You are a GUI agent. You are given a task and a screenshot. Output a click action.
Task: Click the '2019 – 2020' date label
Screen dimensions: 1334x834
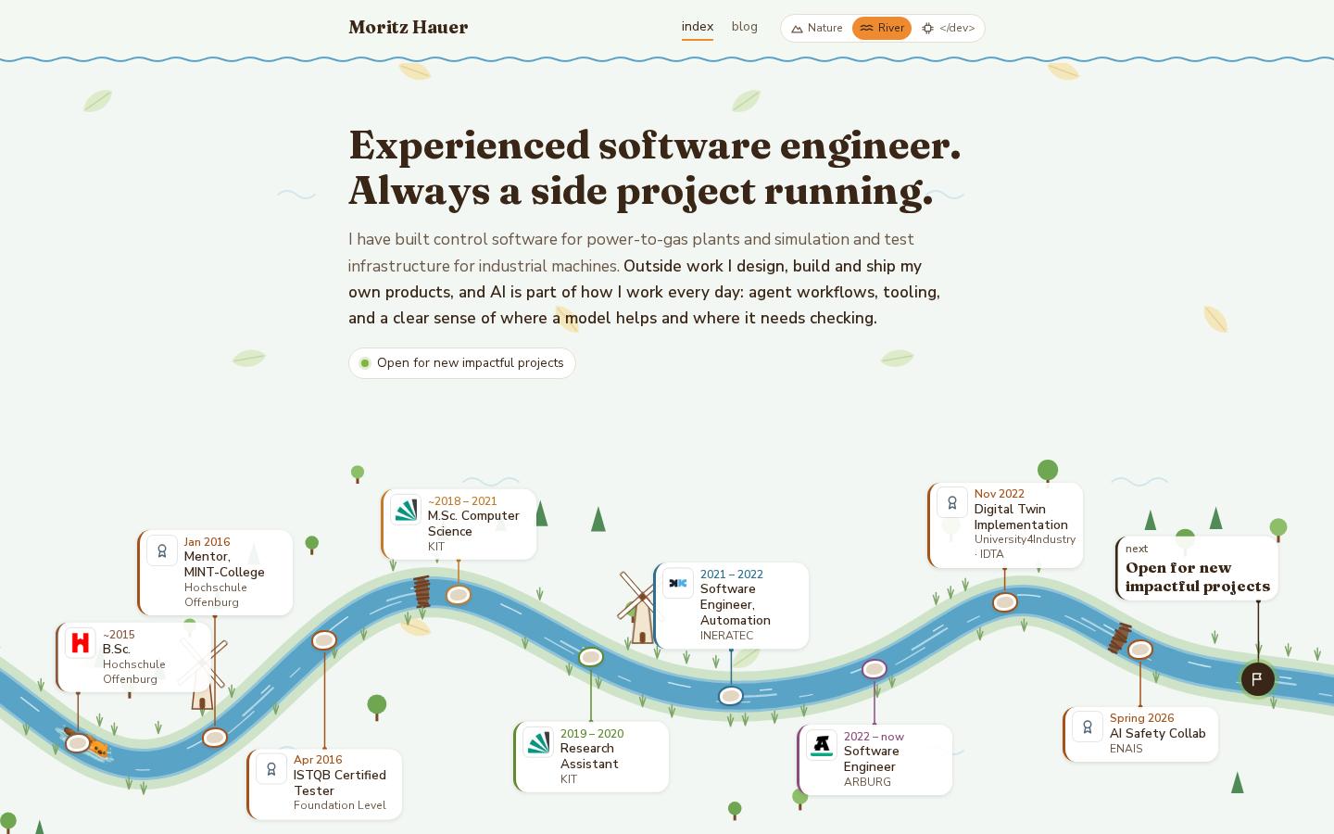click(x=592, y=734)
